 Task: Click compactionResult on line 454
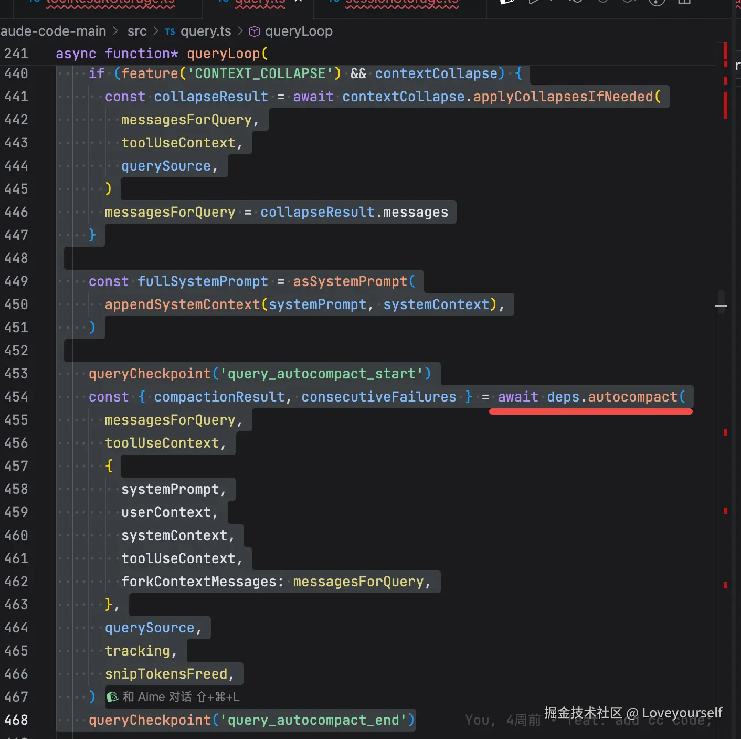point(219,397)
